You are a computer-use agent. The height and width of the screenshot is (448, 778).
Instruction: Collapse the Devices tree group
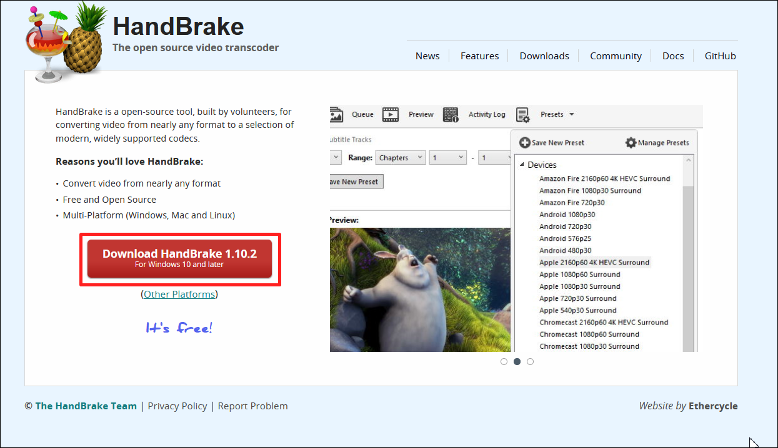(522, 165)
